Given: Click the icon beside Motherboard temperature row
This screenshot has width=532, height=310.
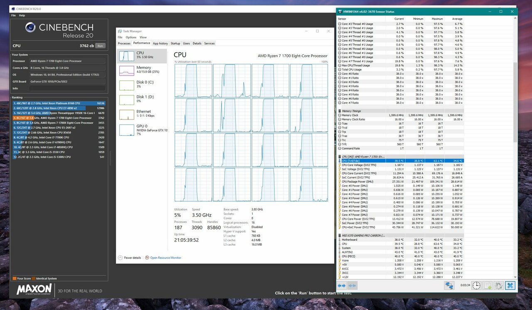Looking at the screenshot, I should (340, 239).
